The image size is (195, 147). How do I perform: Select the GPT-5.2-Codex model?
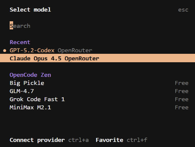tap(32, 50)
